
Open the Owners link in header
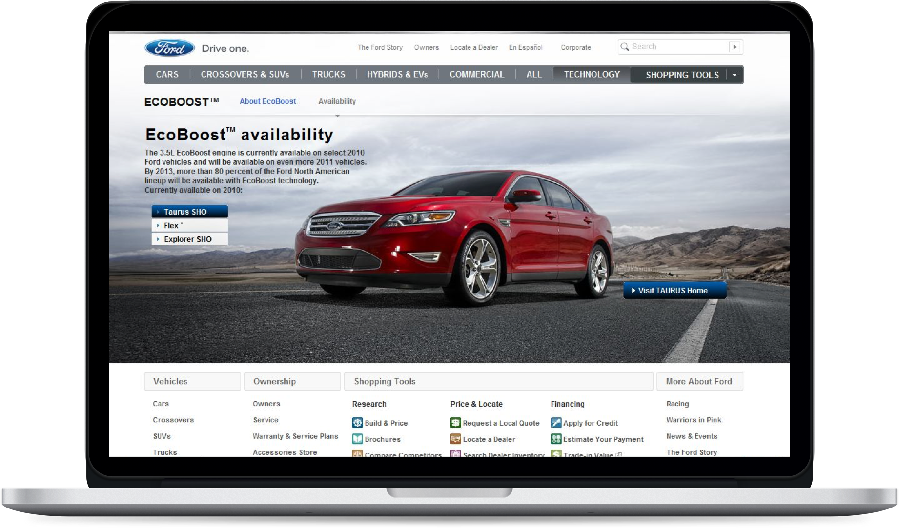pyautogui.click(x=426, y=47)
